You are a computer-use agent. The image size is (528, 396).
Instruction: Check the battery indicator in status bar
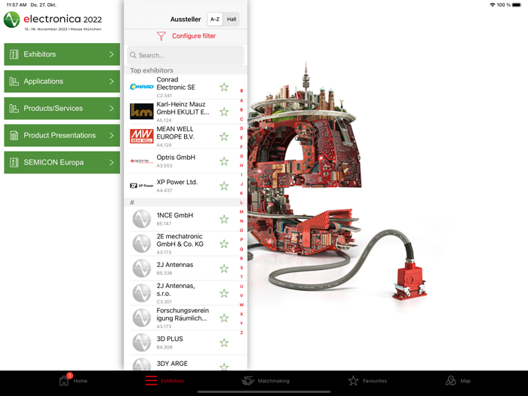point(517,5)
